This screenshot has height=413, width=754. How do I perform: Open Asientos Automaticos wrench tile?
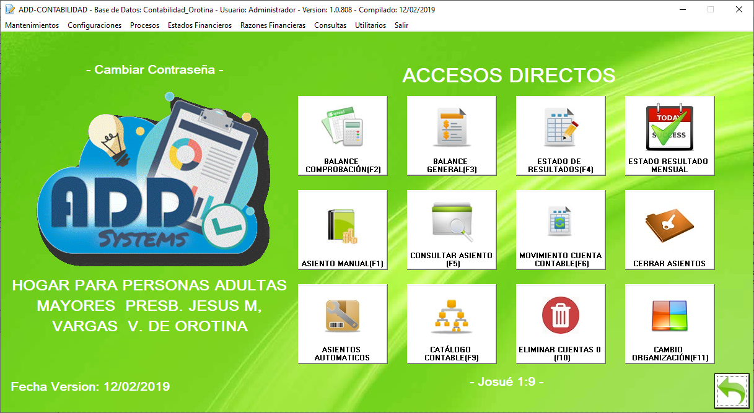(343, 324)
